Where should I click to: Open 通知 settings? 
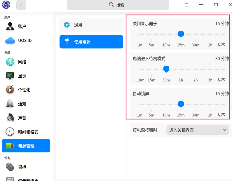coord(26,104)
